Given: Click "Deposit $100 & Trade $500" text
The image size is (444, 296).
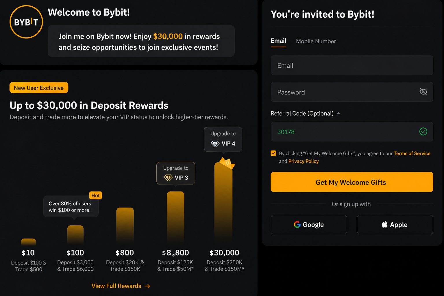Looking at the screenshot, I should click(x=29, y=266).
